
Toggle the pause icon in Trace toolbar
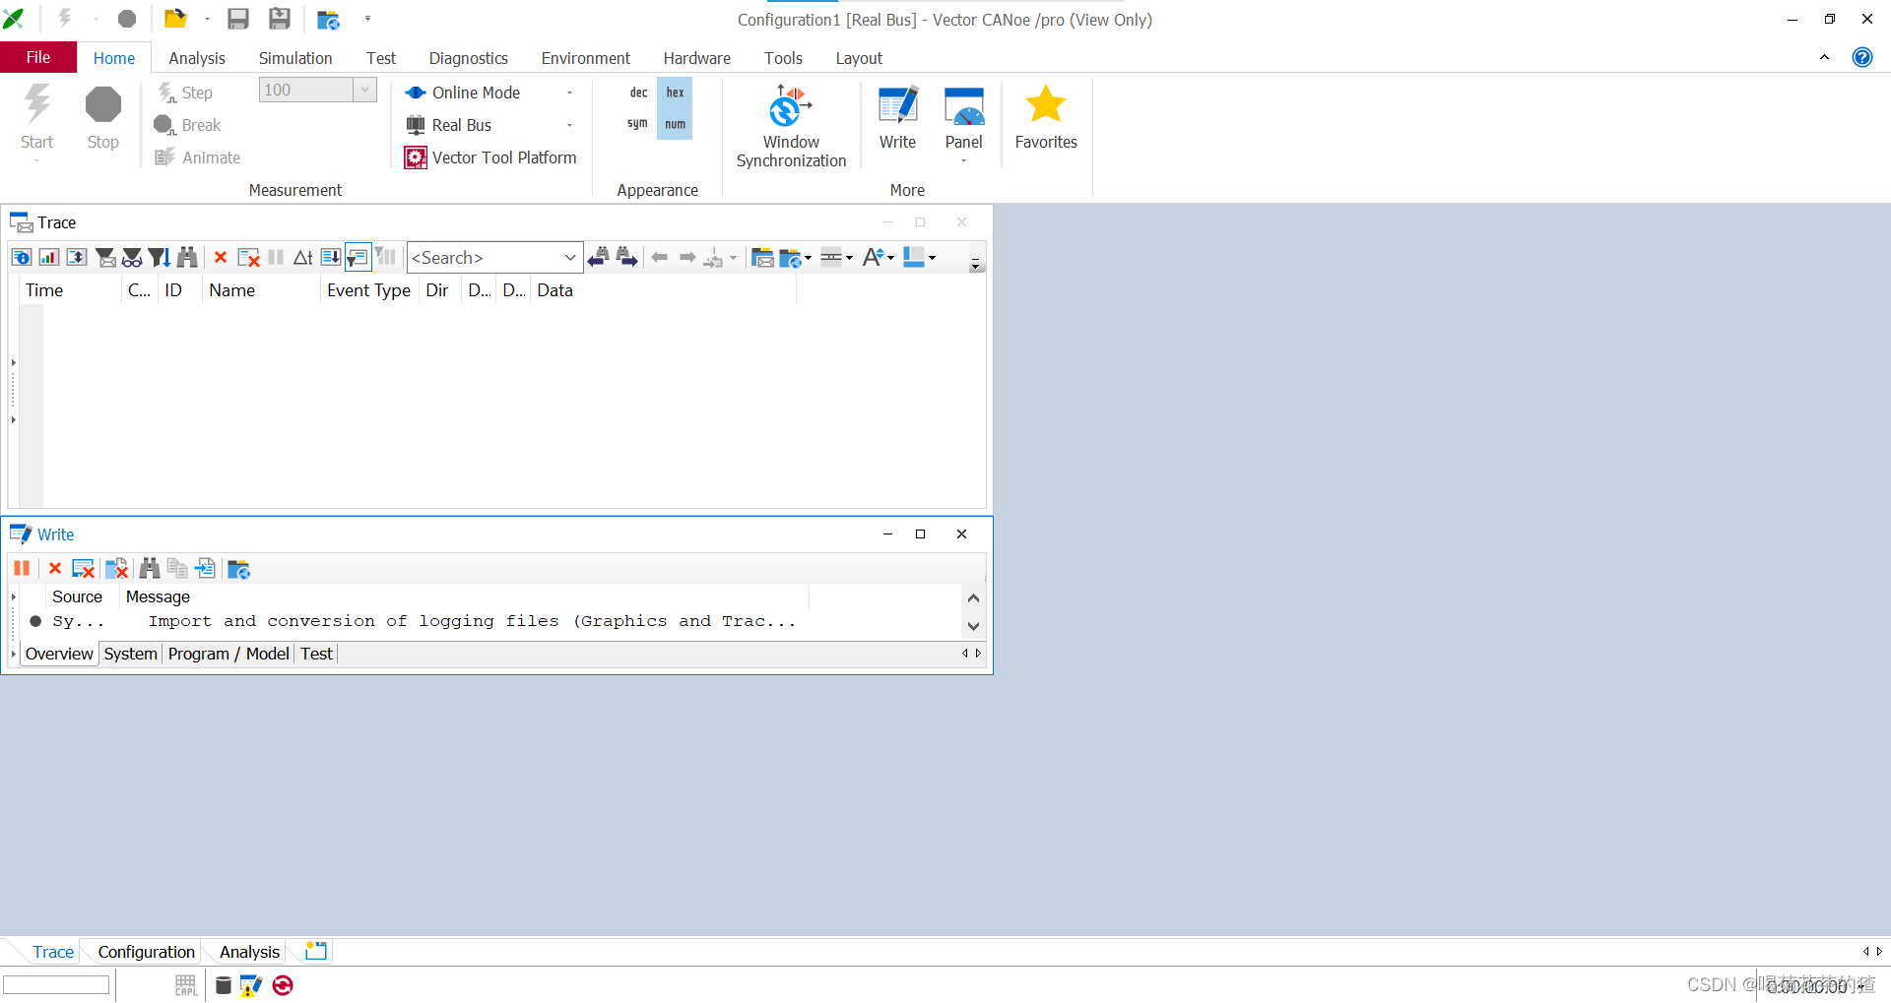coord(276,258)
